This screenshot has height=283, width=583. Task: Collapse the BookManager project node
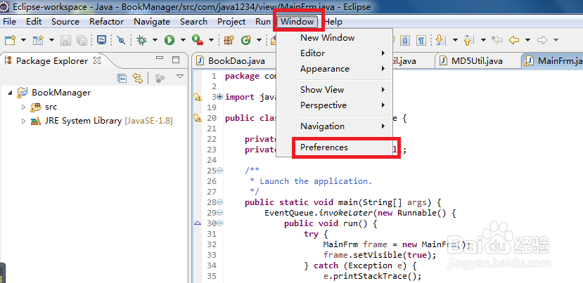point(10,93)
